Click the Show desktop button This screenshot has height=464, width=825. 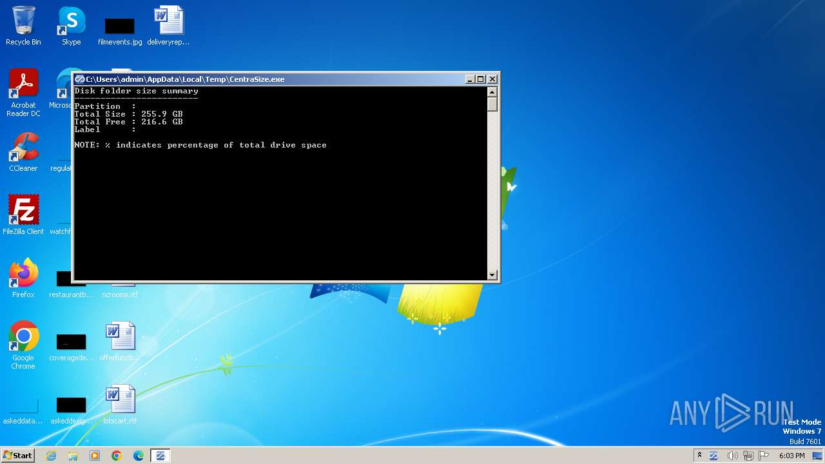pos(817,456)
